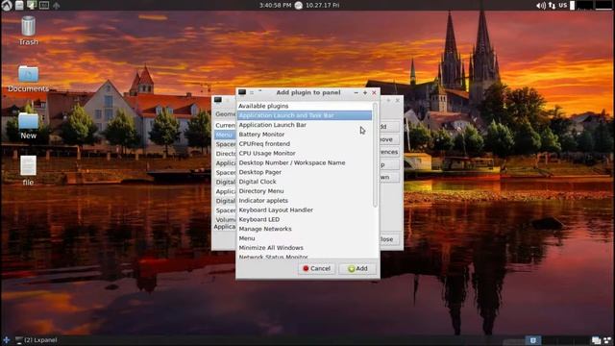Click the 'Available plugins' column header
The image size is (615, 346).
pyautogui.click(x=305, y=106)
